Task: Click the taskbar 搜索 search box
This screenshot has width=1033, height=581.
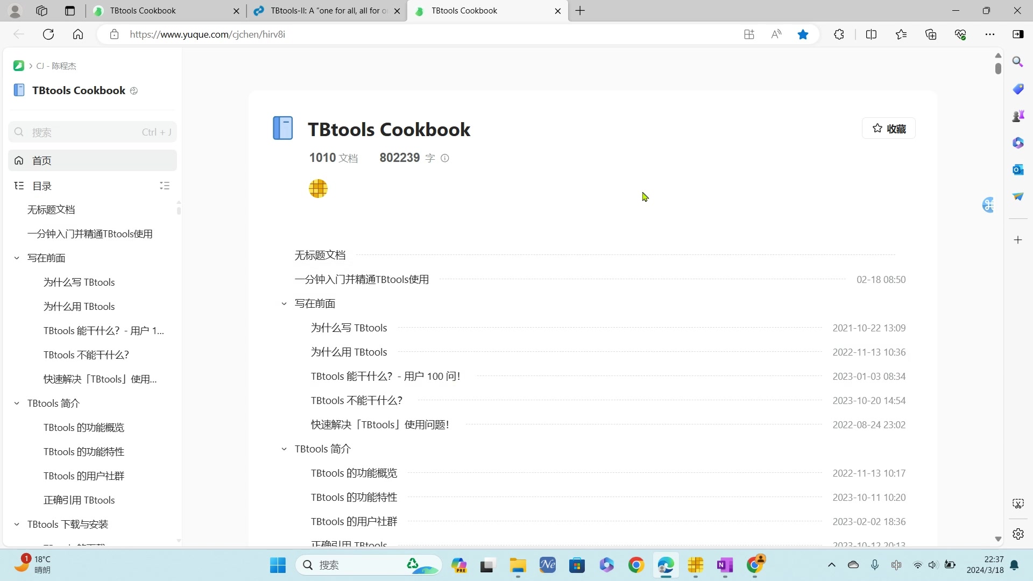Action: pyautogui.click(x=369, y=565)
